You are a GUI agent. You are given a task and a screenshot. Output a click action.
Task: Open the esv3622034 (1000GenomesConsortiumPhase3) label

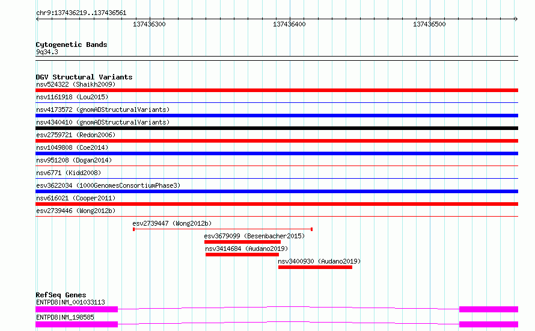click(x=108, y=185)
